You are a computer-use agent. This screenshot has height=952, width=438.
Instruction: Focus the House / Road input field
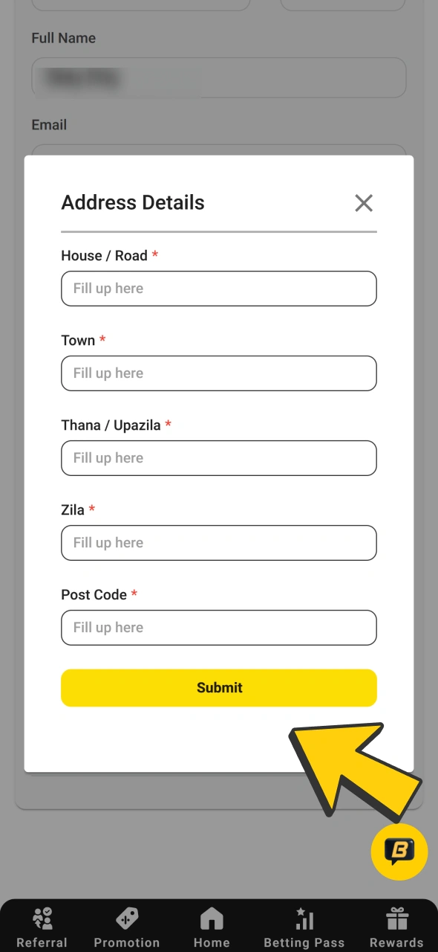[x=218, y=289]
